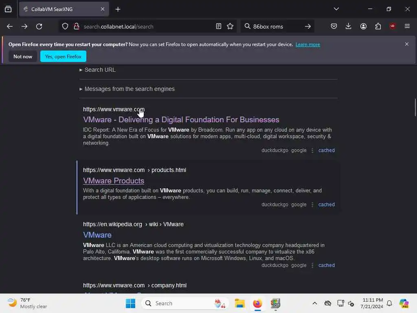The width and height of the screenshot is (417, 313).
Task: Open File Explorer from taskbar
Action: pyautogui.click(x=239, y=303)
